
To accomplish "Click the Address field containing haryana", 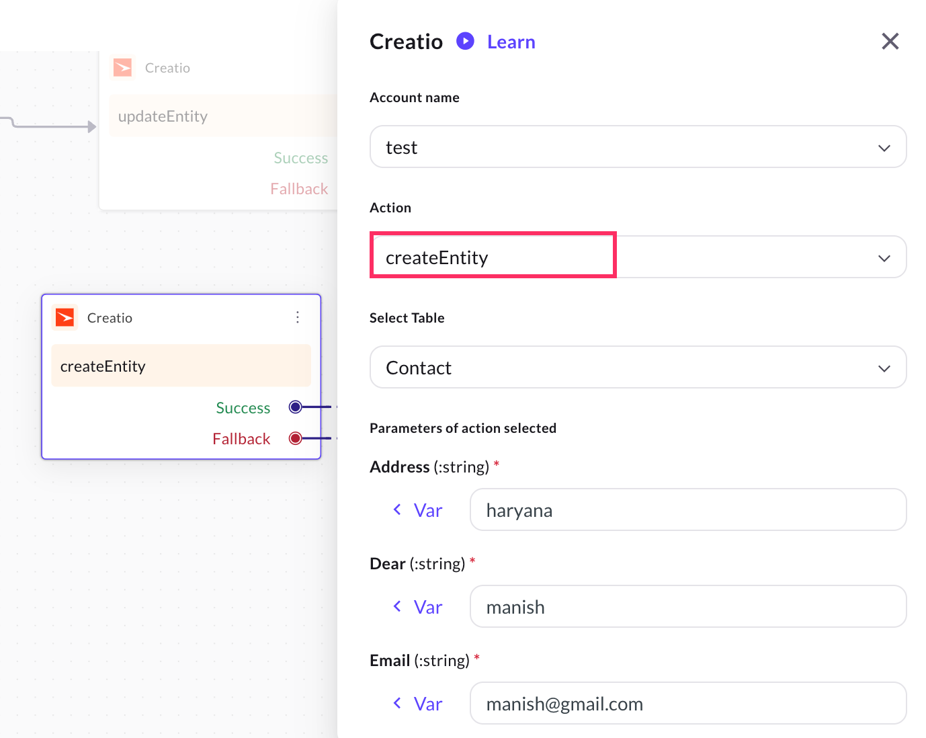I will tap(687, 510).
